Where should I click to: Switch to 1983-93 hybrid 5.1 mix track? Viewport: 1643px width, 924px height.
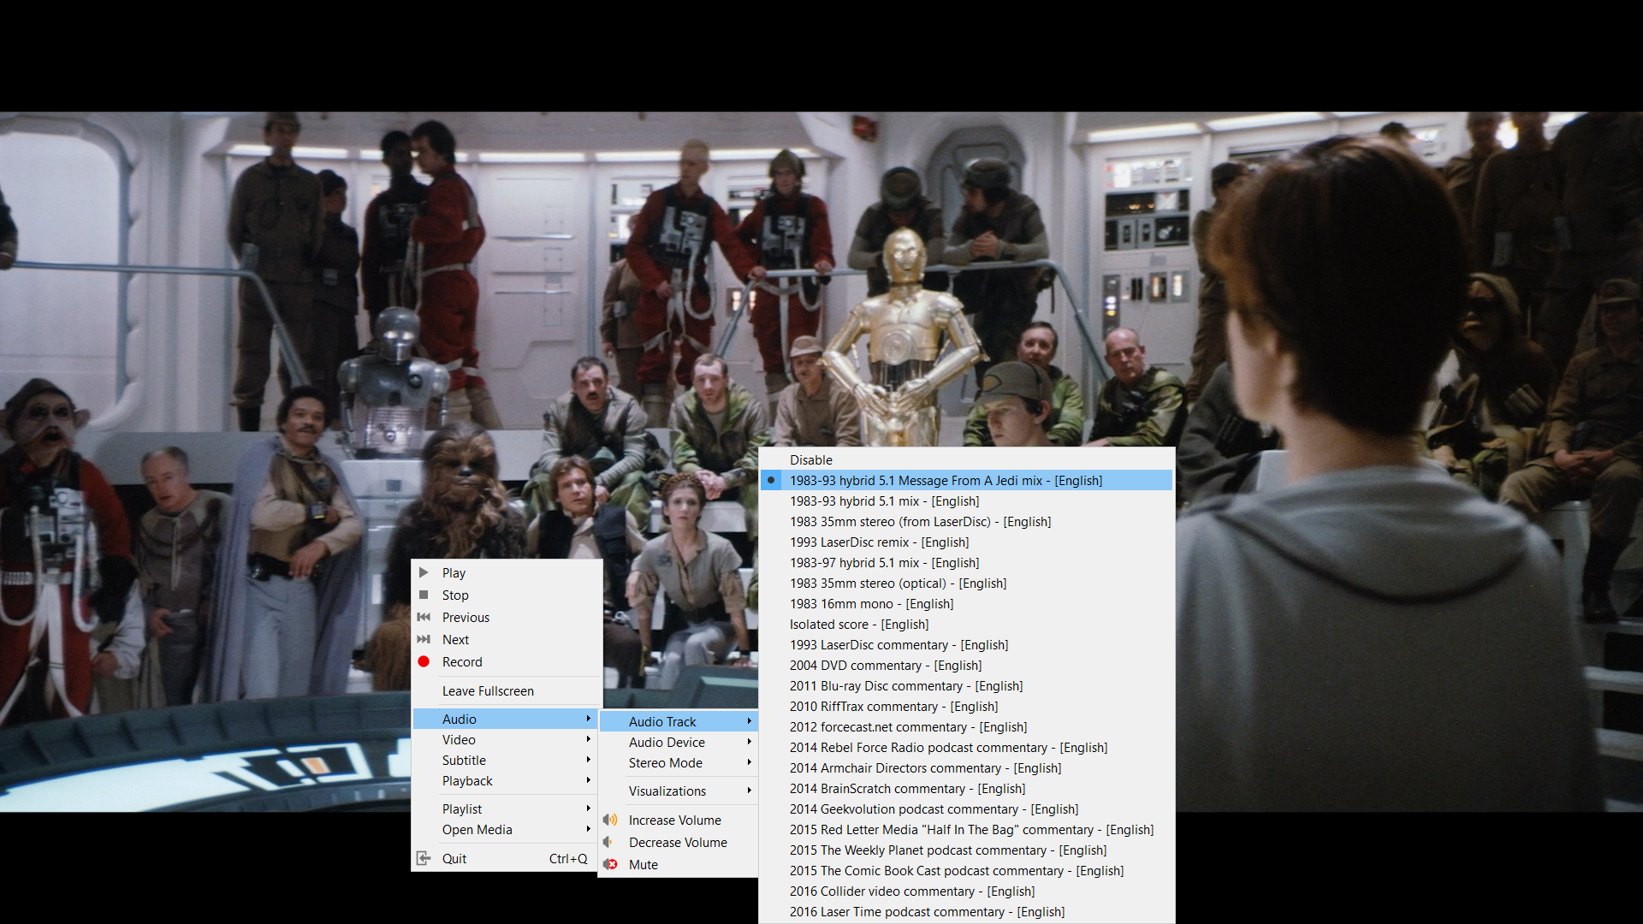966,500
